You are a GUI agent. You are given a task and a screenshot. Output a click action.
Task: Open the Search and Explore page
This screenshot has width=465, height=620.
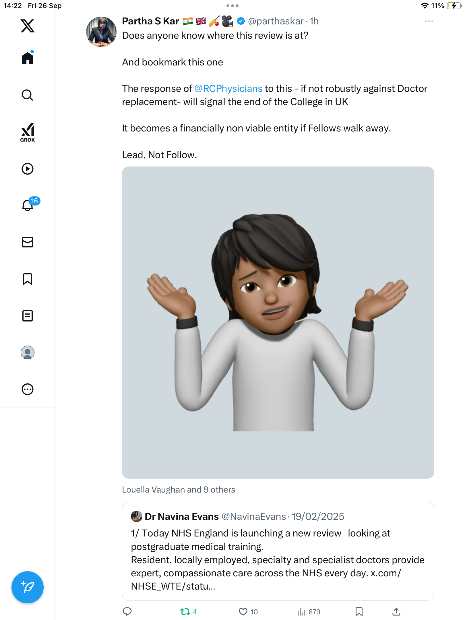pyautogui.click(x=28, y=95)
